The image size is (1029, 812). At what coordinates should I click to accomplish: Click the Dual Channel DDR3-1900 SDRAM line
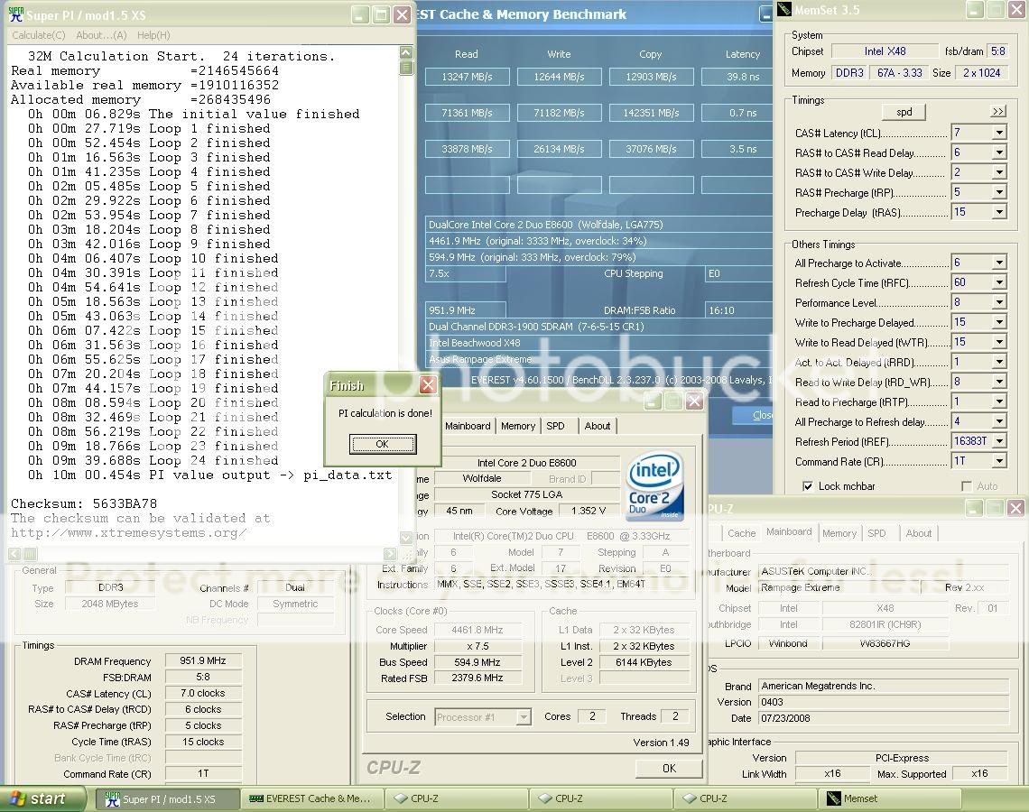[599, 327]
